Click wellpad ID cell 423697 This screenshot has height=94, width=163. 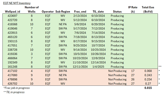point(13,16)
